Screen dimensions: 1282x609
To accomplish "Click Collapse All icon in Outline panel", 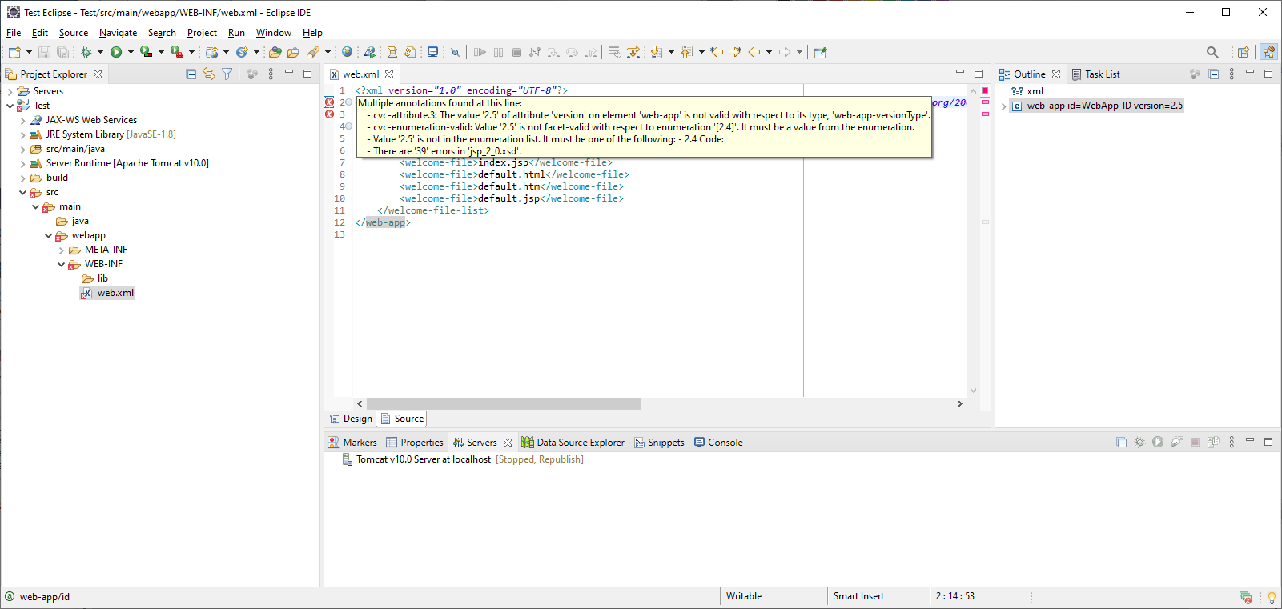I will point(1214,74).
